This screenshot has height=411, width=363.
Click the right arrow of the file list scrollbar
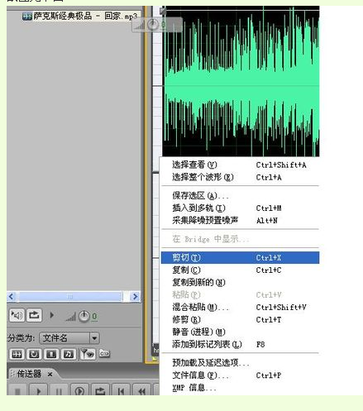pyautogui.click(x=135, y=297)
